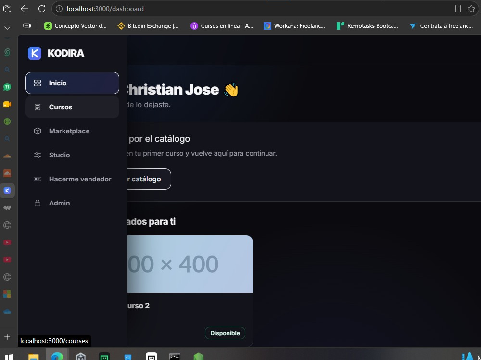Go back in the browser
481x360 pixels.
(x=24, y=9)
